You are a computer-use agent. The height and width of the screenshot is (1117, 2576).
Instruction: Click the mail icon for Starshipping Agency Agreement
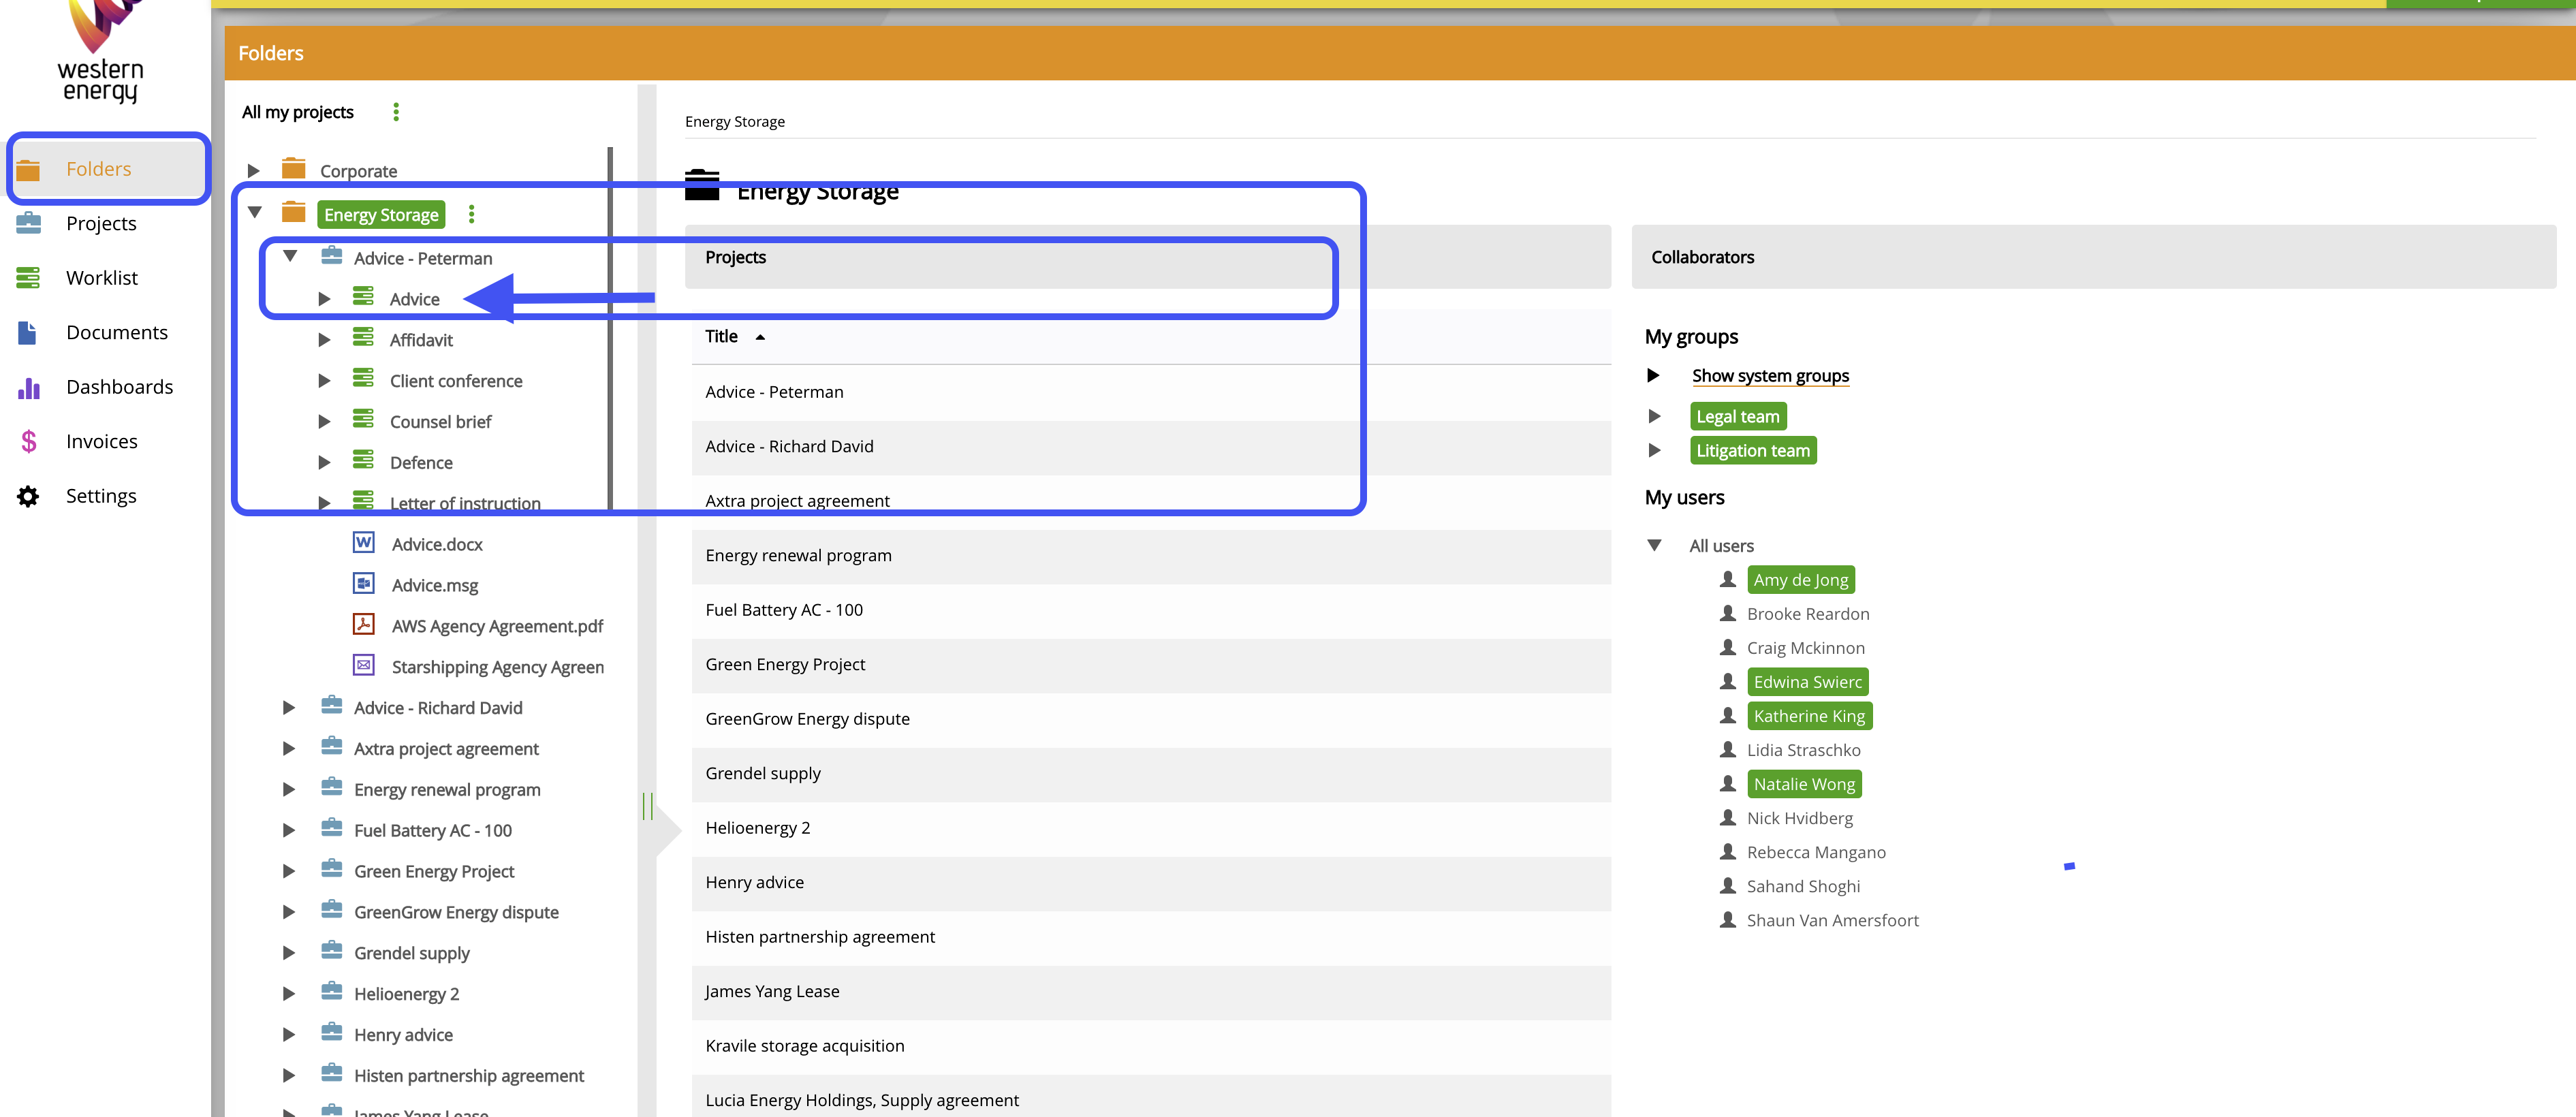pos(364,665)
